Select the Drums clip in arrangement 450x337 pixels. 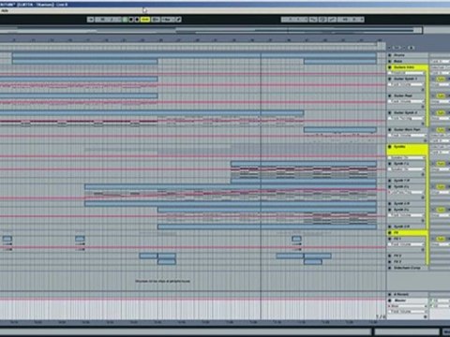click(x=194, y=55)
